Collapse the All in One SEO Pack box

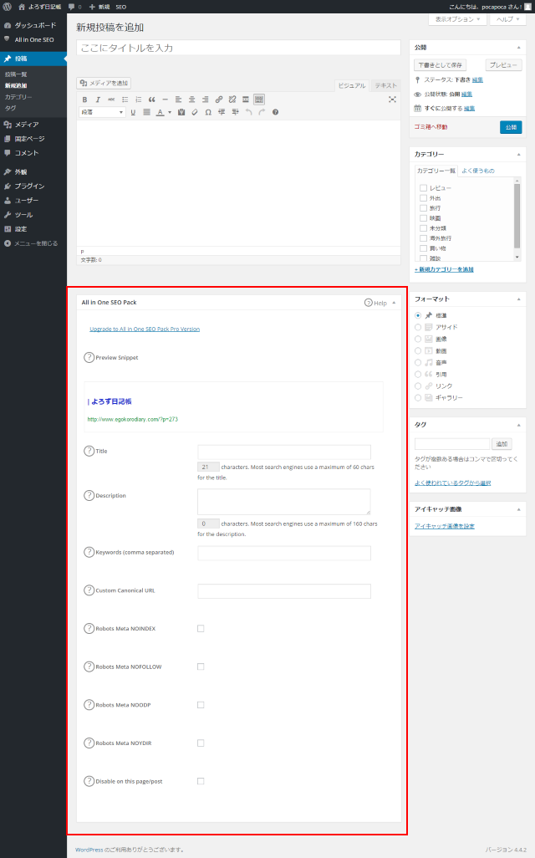(394, 303)
